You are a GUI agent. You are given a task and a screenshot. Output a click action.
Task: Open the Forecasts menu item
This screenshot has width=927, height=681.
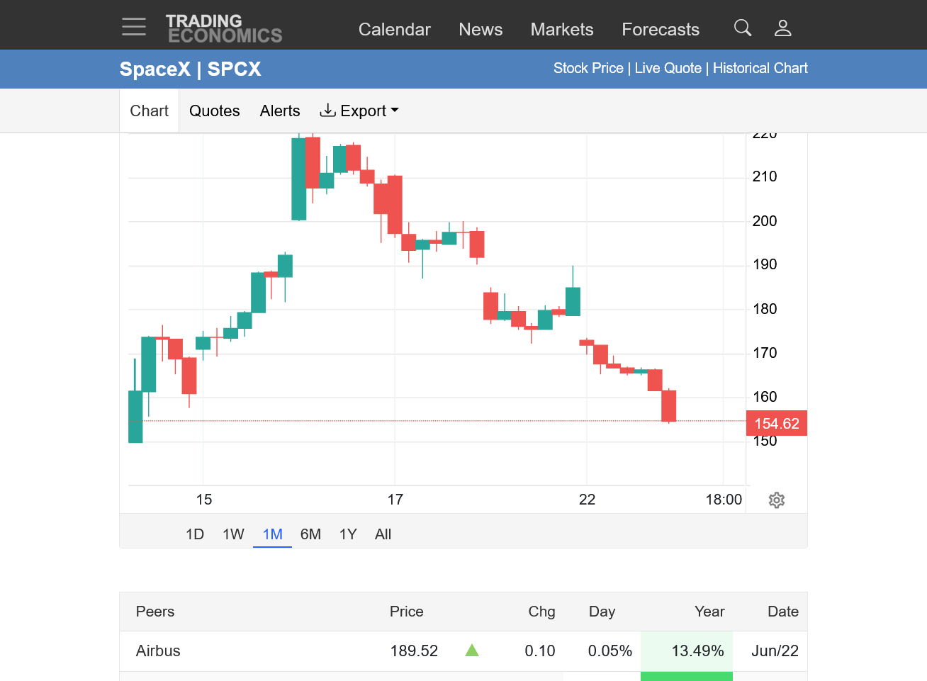point(661,29)
